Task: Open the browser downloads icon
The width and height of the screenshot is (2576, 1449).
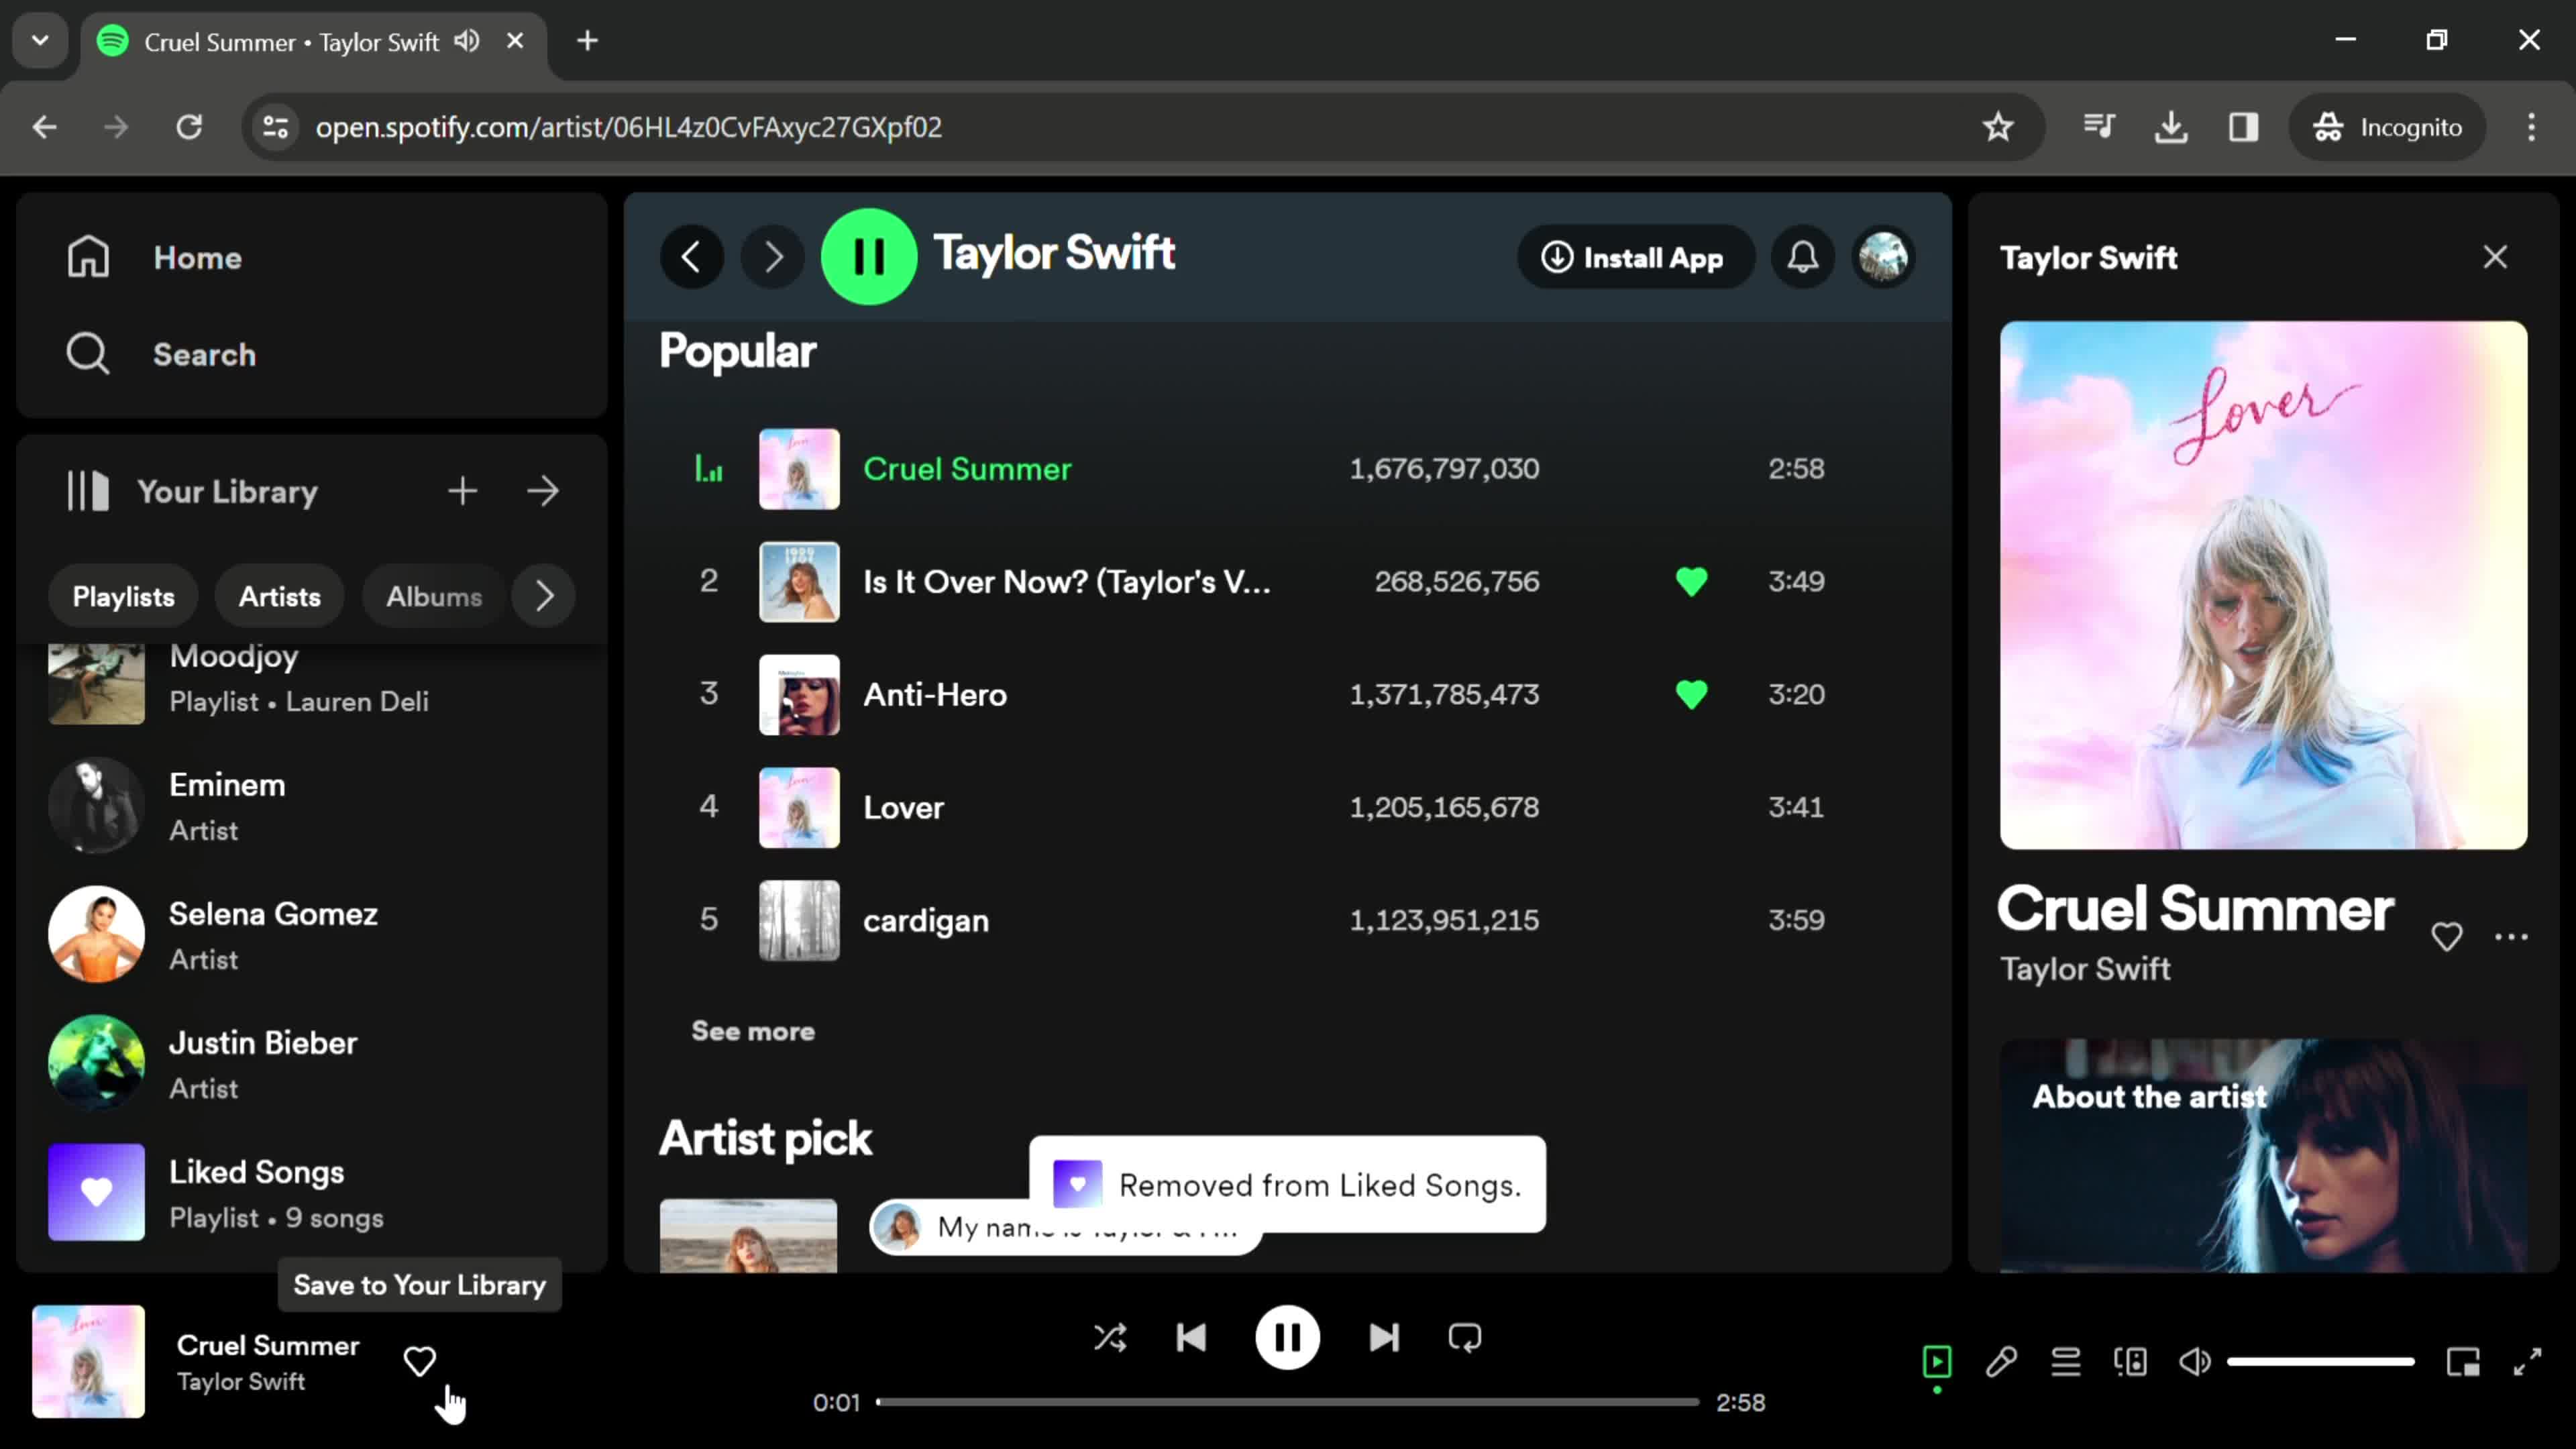Action: point(2171,127)
